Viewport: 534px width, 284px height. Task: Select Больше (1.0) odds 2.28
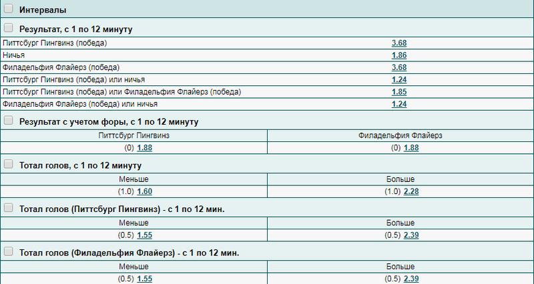411,191
